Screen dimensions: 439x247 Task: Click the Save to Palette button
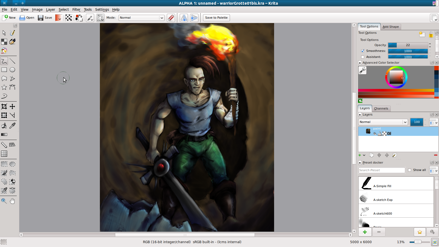(216, 18)
